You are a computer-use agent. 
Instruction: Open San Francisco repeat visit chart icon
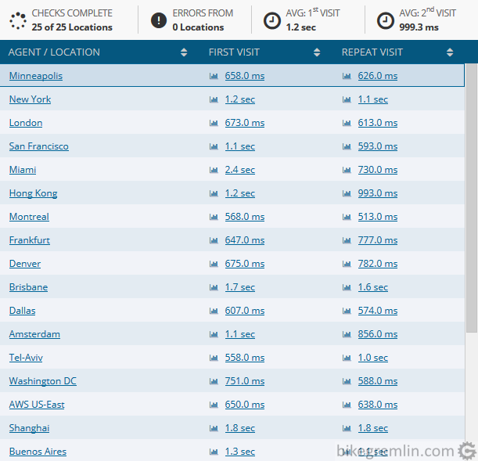pyautogui.click(x=347, y=146)
